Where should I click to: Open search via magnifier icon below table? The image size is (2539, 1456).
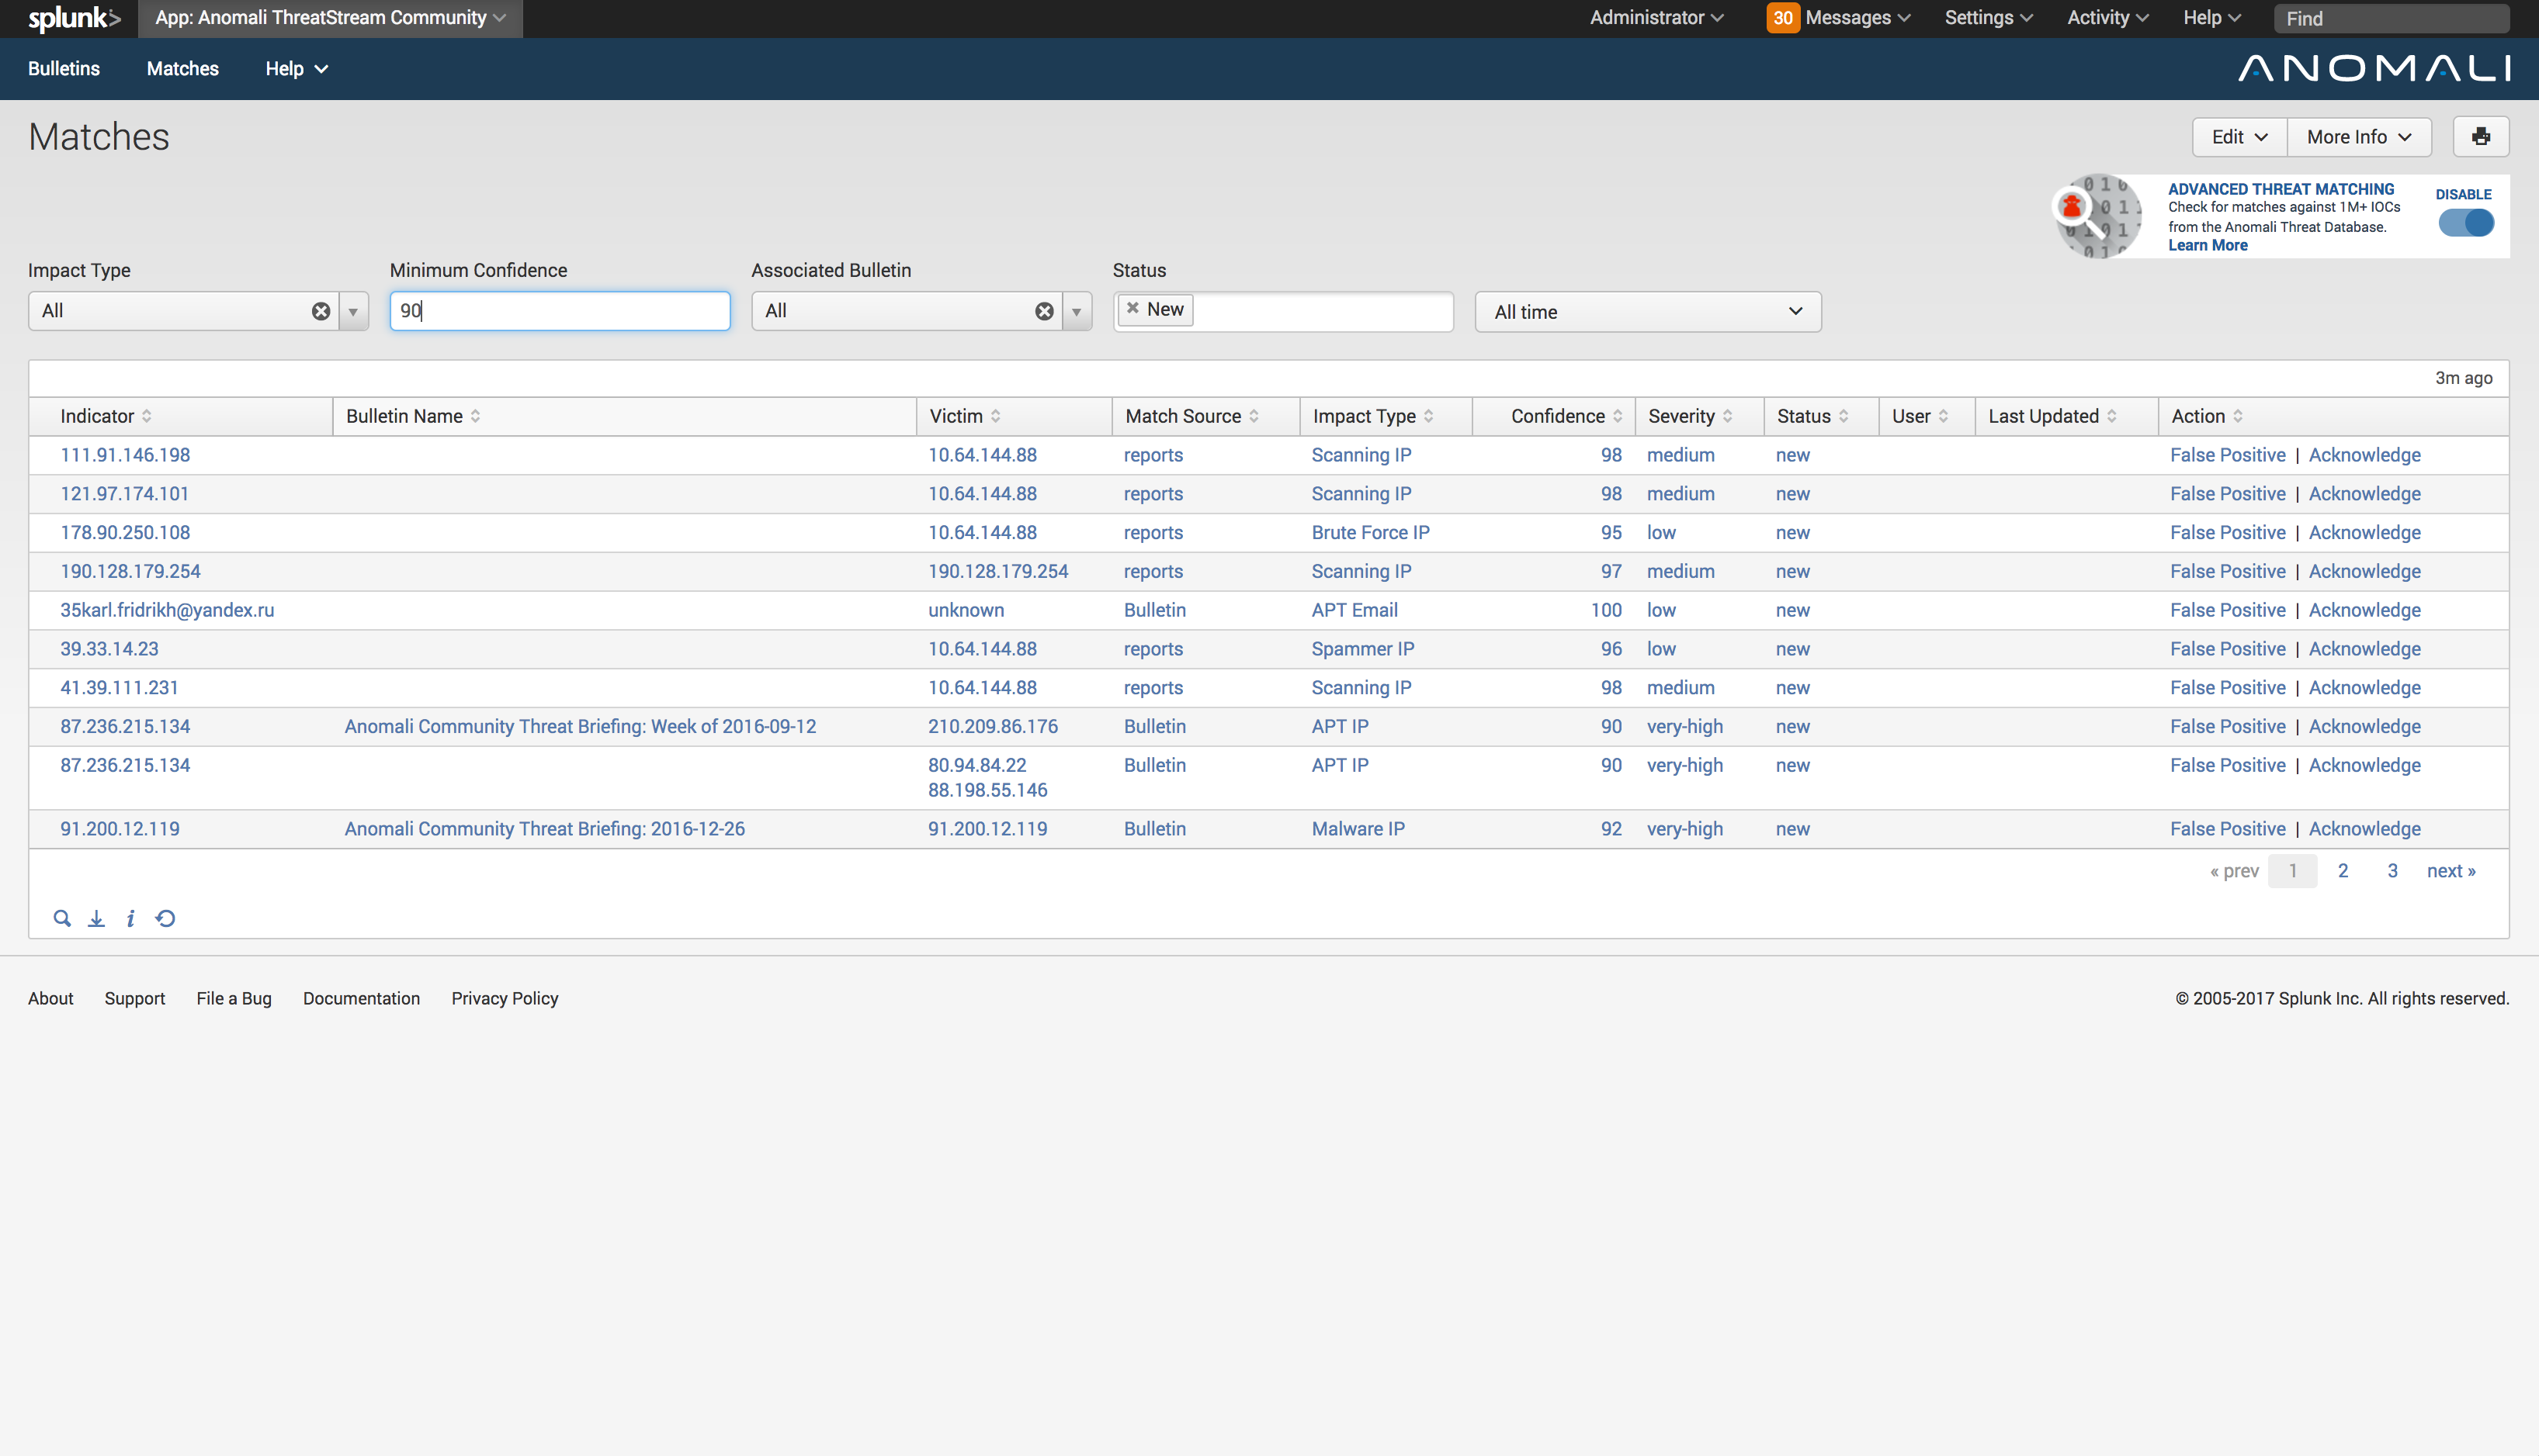pos(62,918)
